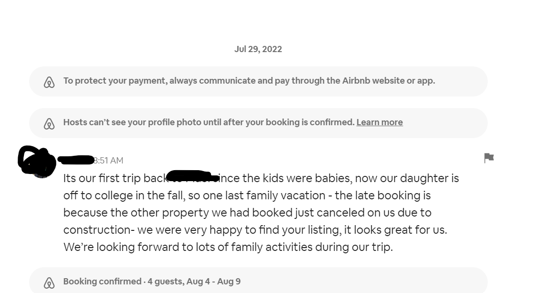Click the blacked-out location in the message
535x293 pixels.
193,176
